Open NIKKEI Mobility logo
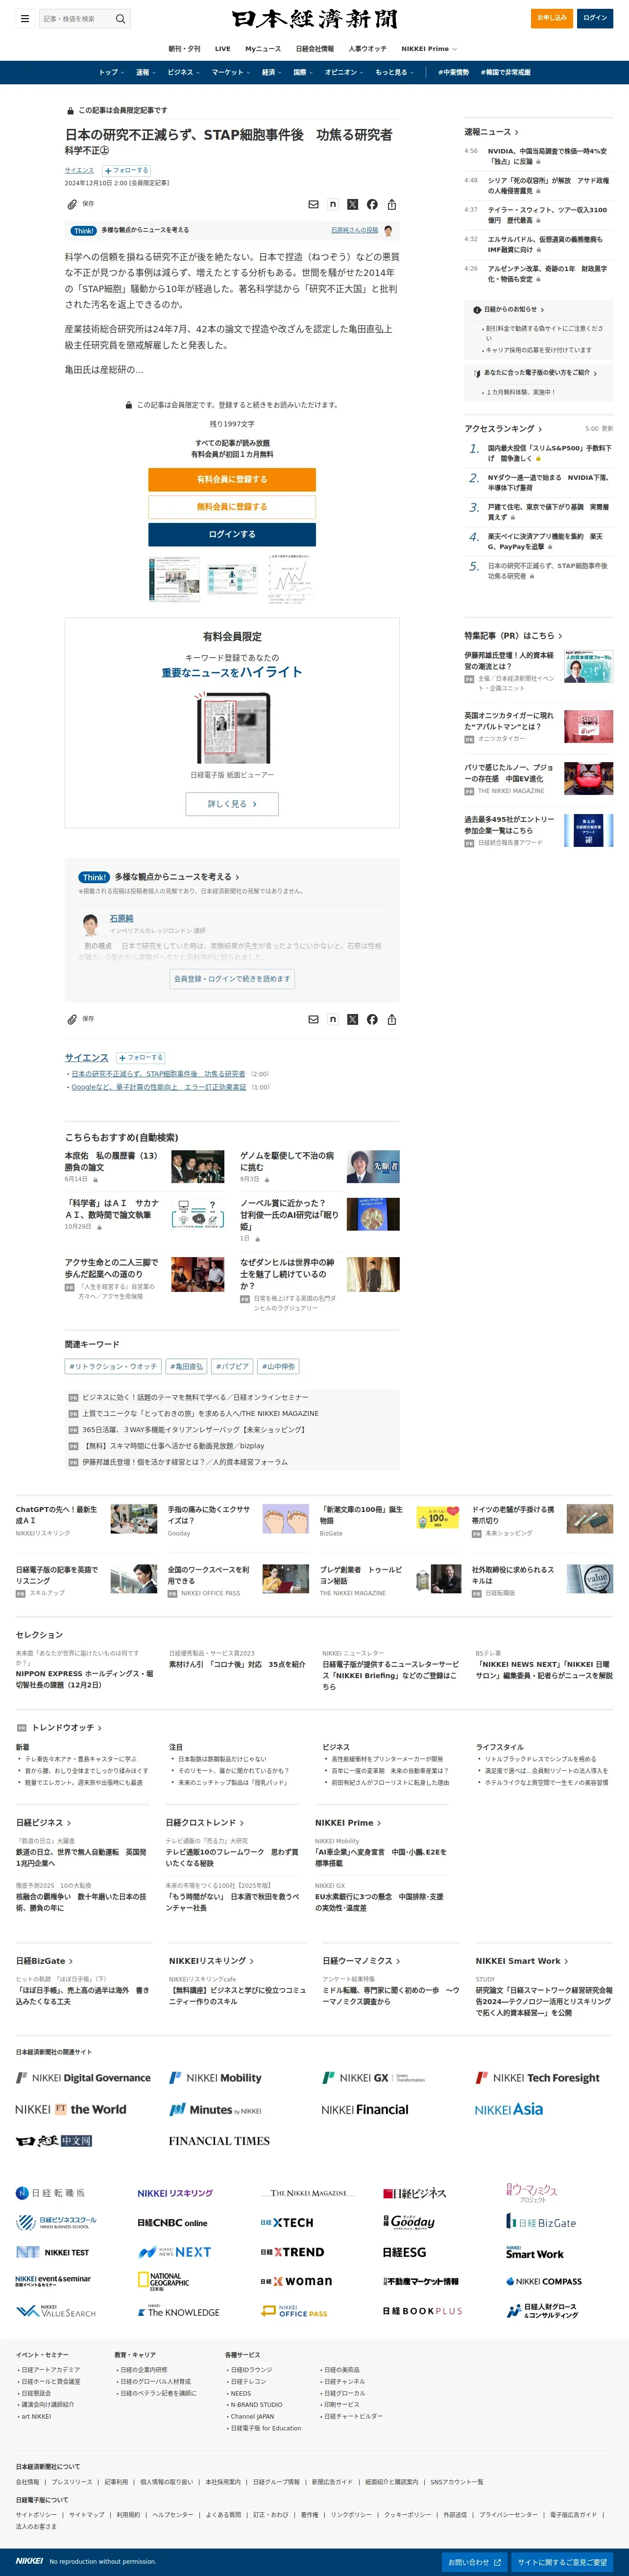Viewport: 629px width, 2576px height. pyautogui.click(x=215, y=2077)
